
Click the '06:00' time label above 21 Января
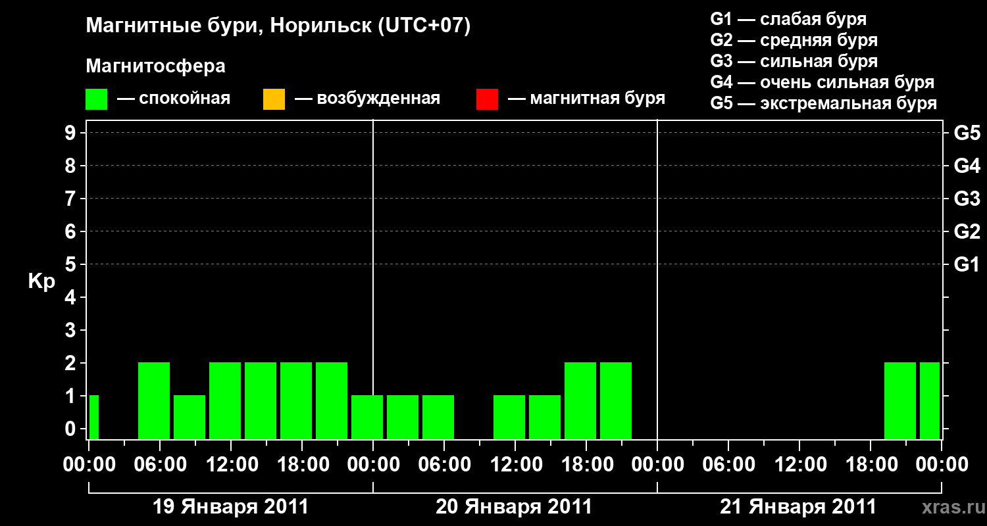pos(728,465)
